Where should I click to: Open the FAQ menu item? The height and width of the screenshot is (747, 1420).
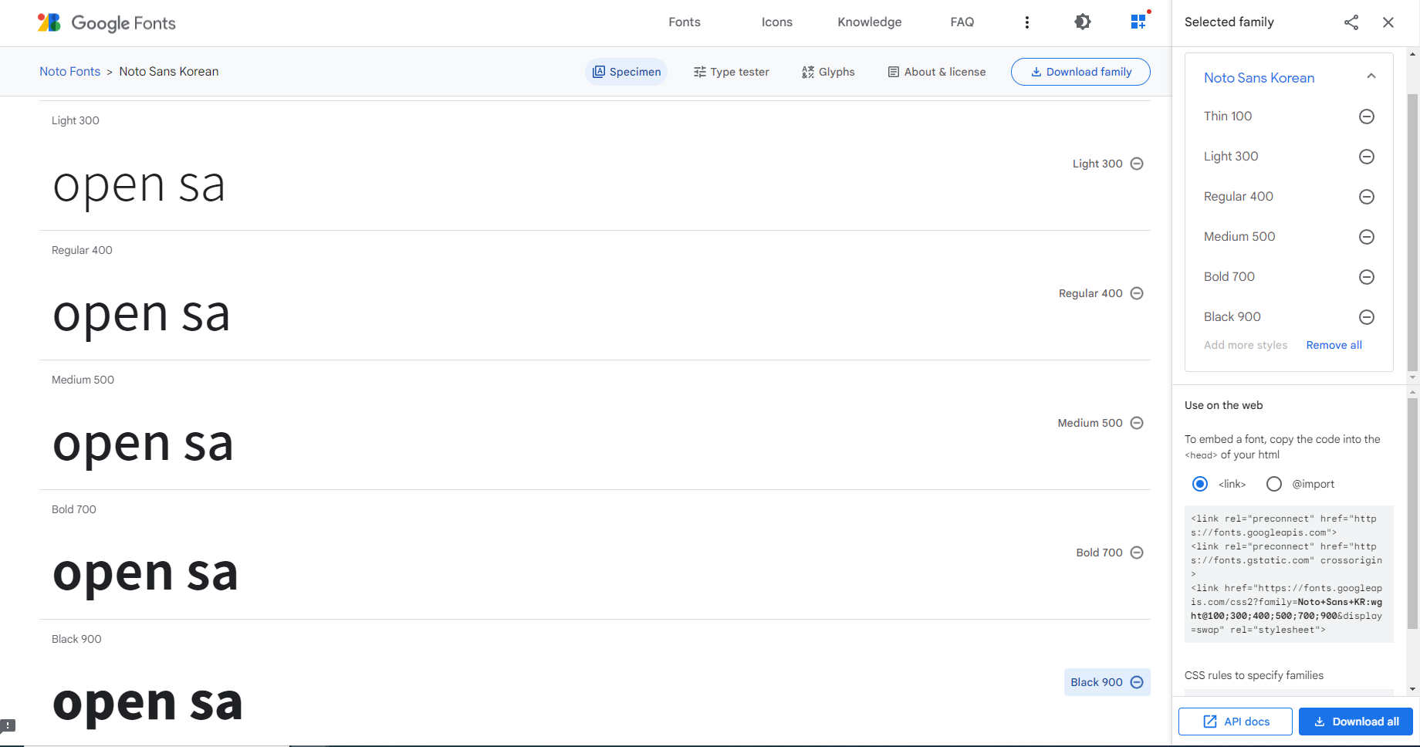pos(962,22)
